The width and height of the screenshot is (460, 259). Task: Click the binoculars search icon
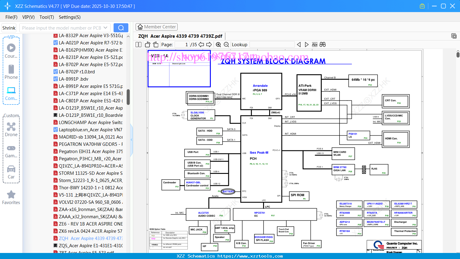tap(323, 44)
